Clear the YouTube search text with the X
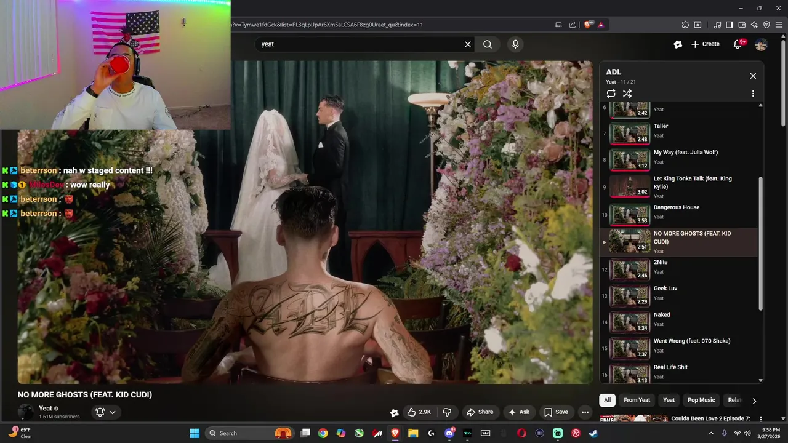This screenshot has height=443, width=788. coord(468,44)
